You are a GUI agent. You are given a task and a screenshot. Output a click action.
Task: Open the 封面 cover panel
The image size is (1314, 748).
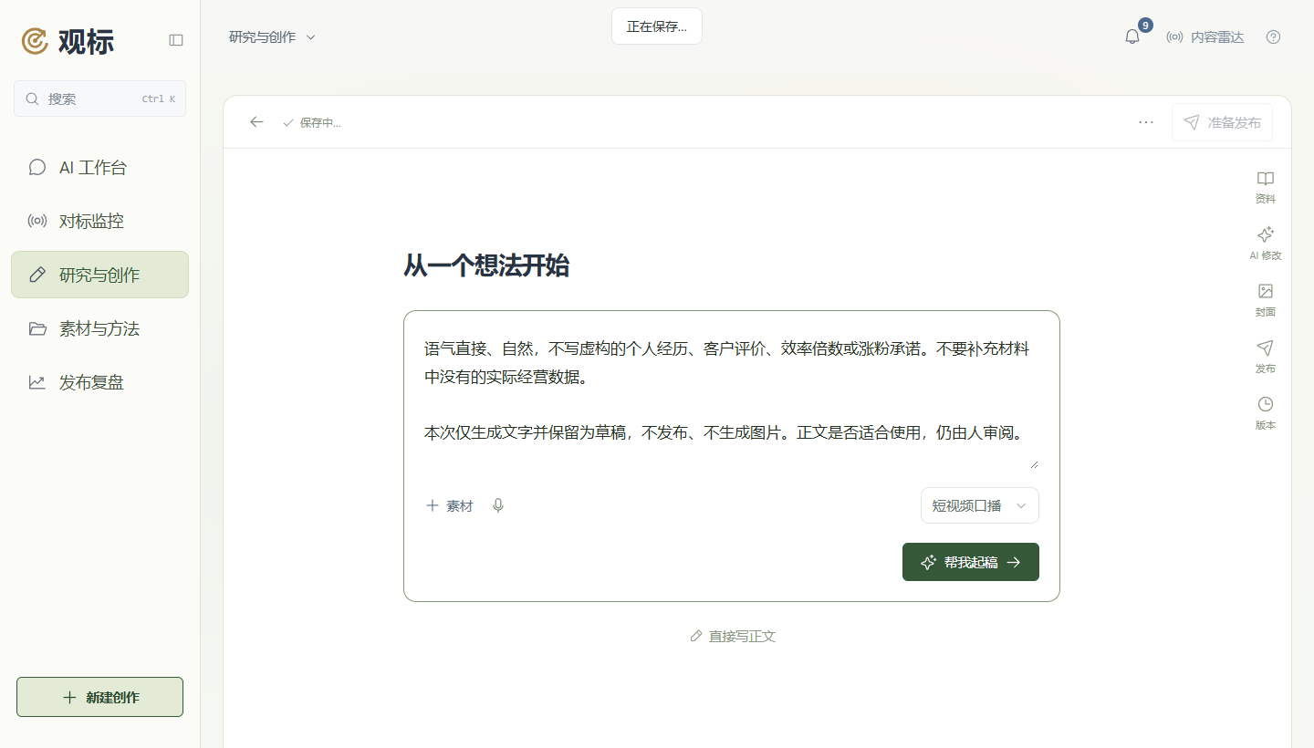1266,300
